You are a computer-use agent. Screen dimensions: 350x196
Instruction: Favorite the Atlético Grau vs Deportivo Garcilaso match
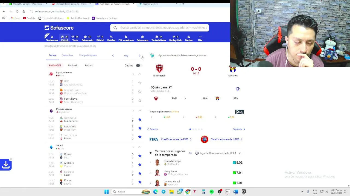(x=140, y=92)
